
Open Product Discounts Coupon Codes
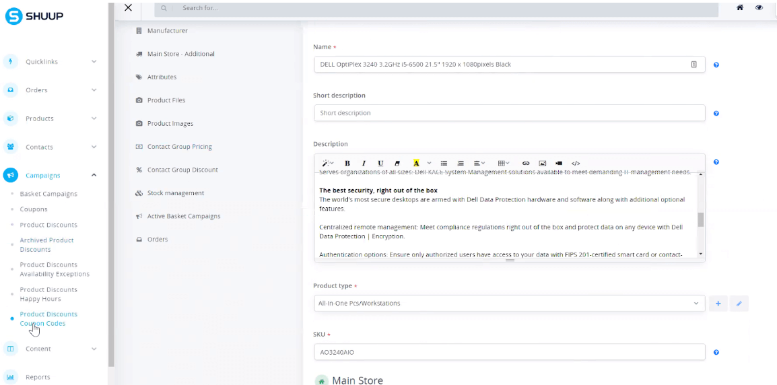(48, 318)
